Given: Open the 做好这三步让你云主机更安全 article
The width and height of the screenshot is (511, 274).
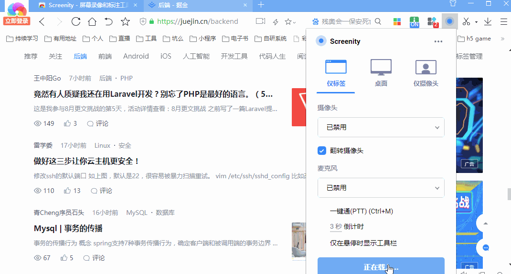Looking at the screenshot, I should pyautogui.click(x=86, y=161).
